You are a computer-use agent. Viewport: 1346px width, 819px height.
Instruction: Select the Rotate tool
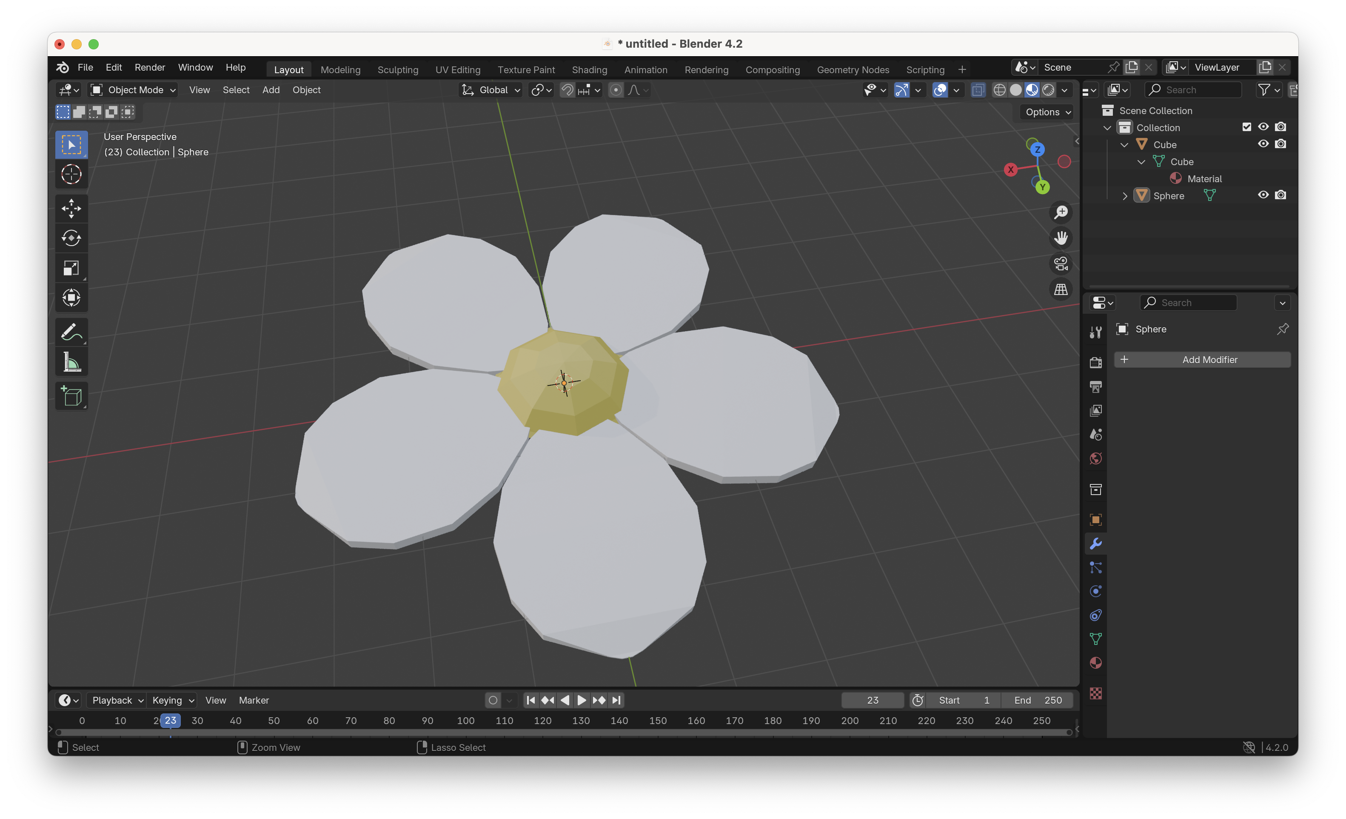click(x=71, y=238)
